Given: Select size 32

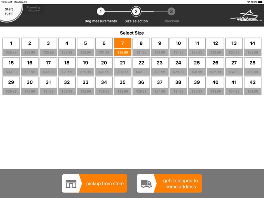Looking at the screenshot, I should 67,86.
